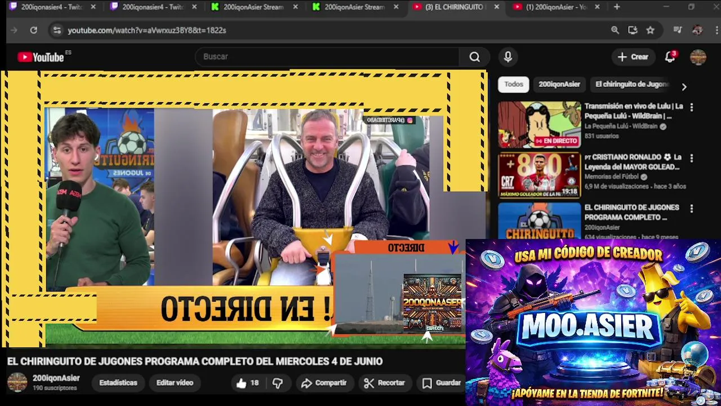Viewport: 721px width, 406px height.
Task: Open La Pequeña Lulú - WildBrain channel
Action: tap(621, 126)
